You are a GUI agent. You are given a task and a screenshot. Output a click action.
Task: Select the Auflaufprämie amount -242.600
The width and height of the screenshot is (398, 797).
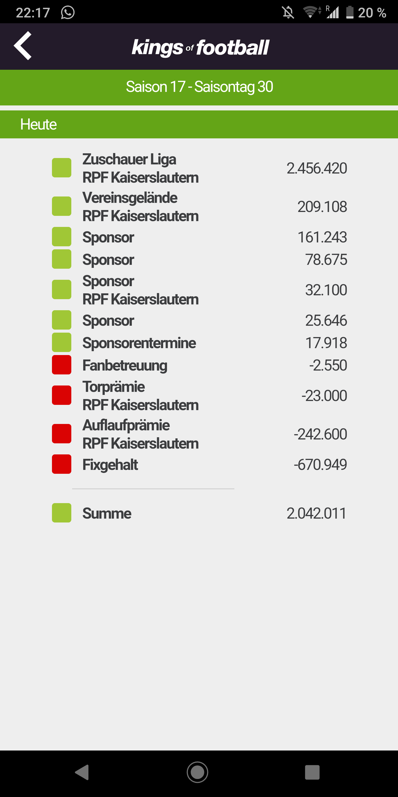(320, 434)
